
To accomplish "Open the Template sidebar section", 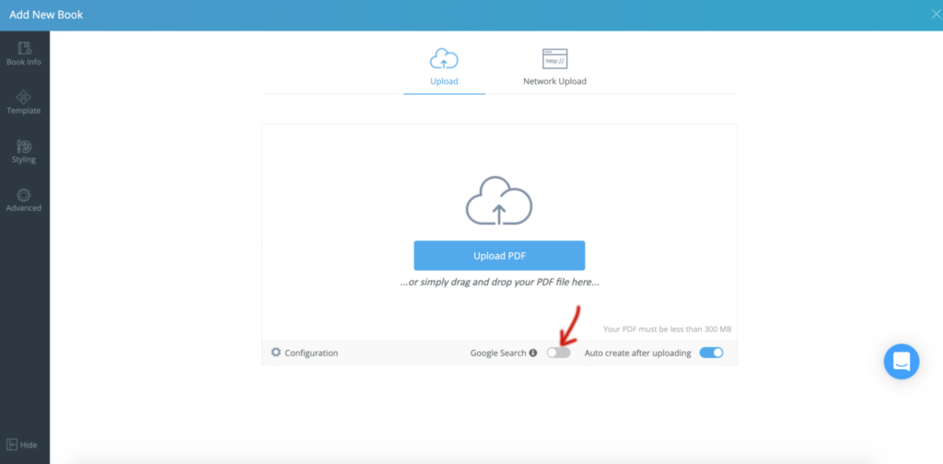I will 24,103.
